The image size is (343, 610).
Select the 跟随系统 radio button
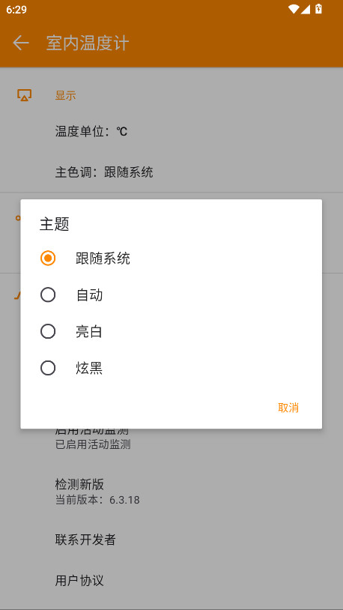[48, 259]
